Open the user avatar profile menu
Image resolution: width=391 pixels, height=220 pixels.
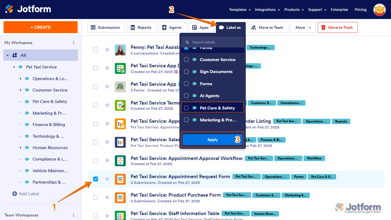point(380,10)
